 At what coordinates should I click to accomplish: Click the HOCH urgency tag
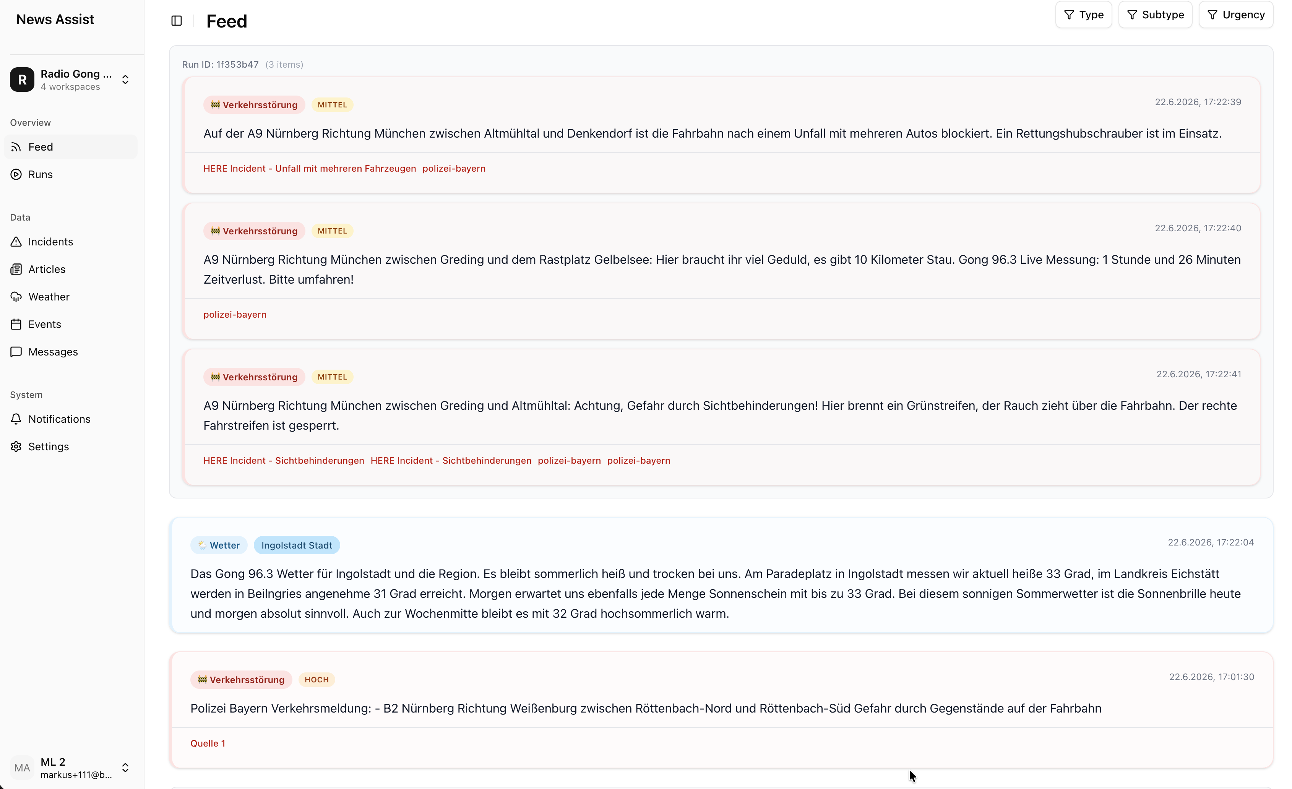(x=317, y=680)
